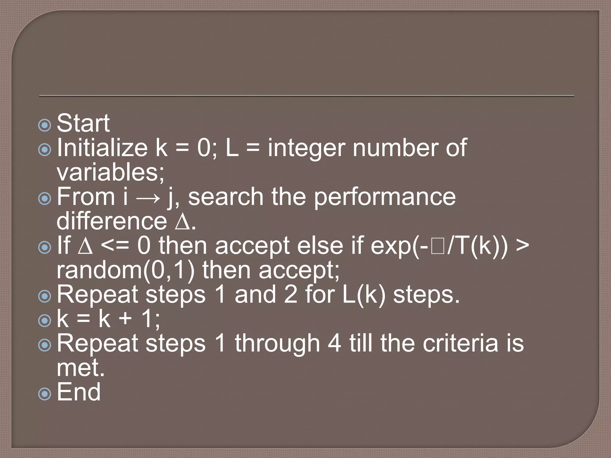This screenshot has height=458, width=611.
Task: Click the bullet icon beside Start
Action: pos(45,125)
